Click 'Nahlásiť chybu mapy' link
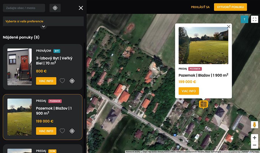Screen dimensions: 260x153 [250, 152]
